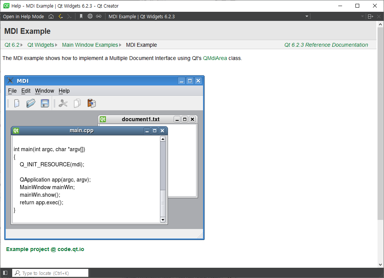Click the Home icon in help toolbar

point(51,16)
